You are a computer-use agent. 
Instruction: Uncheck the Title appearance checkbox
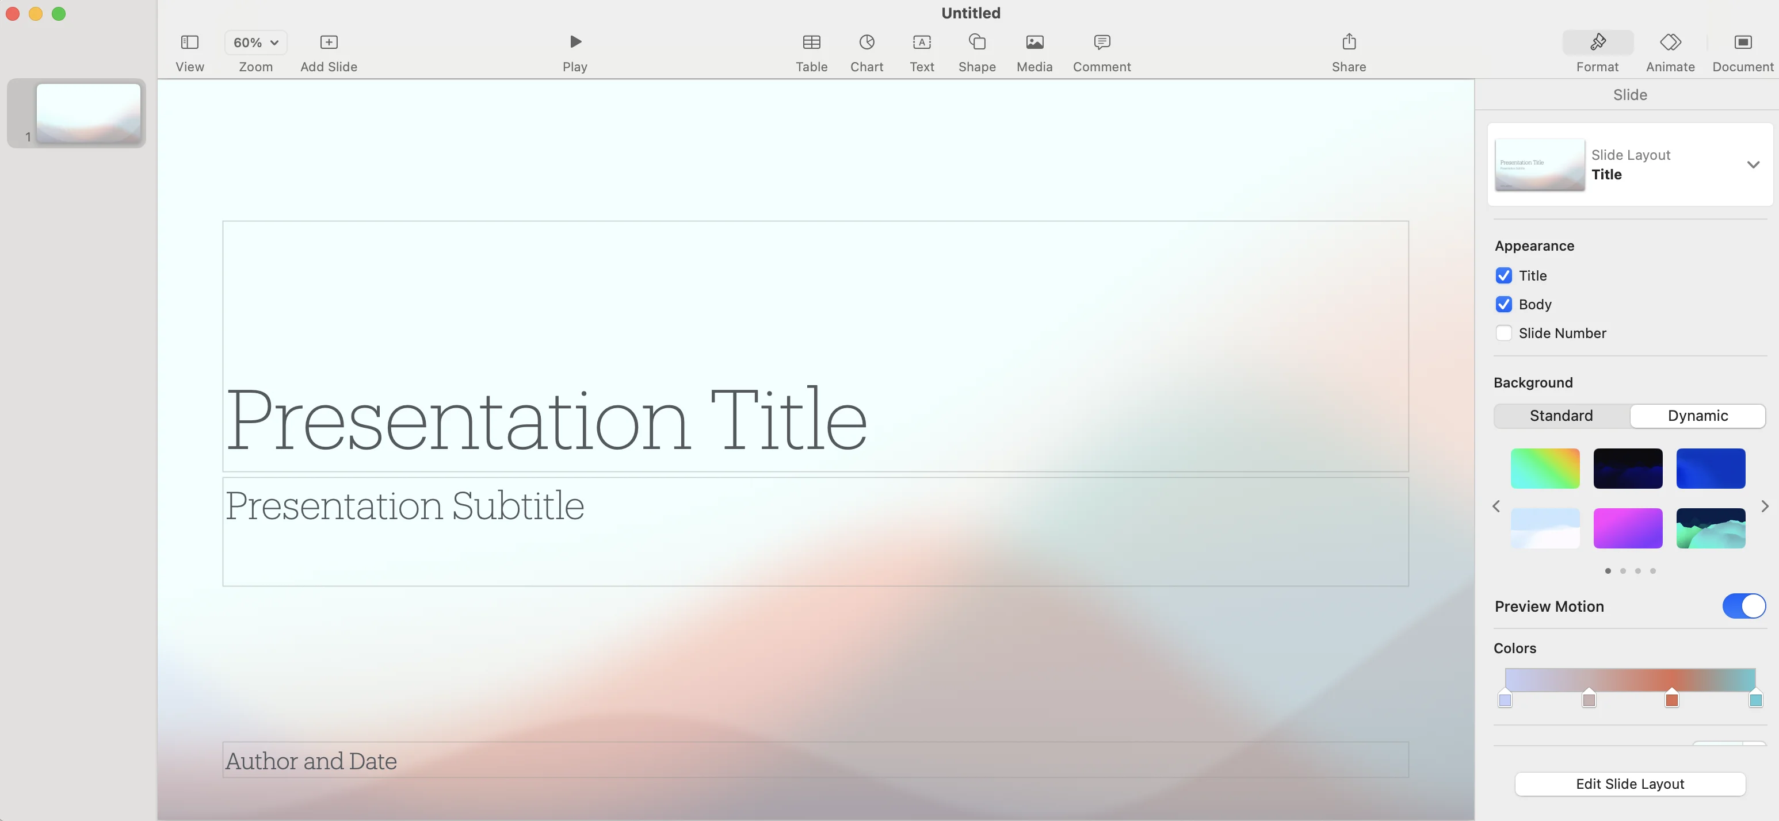pyautogui.click(x=1503, y=276)
